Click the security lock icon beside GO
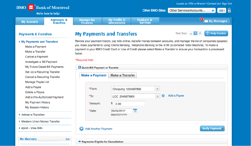251x146 pixels. [x=229, y=10]
